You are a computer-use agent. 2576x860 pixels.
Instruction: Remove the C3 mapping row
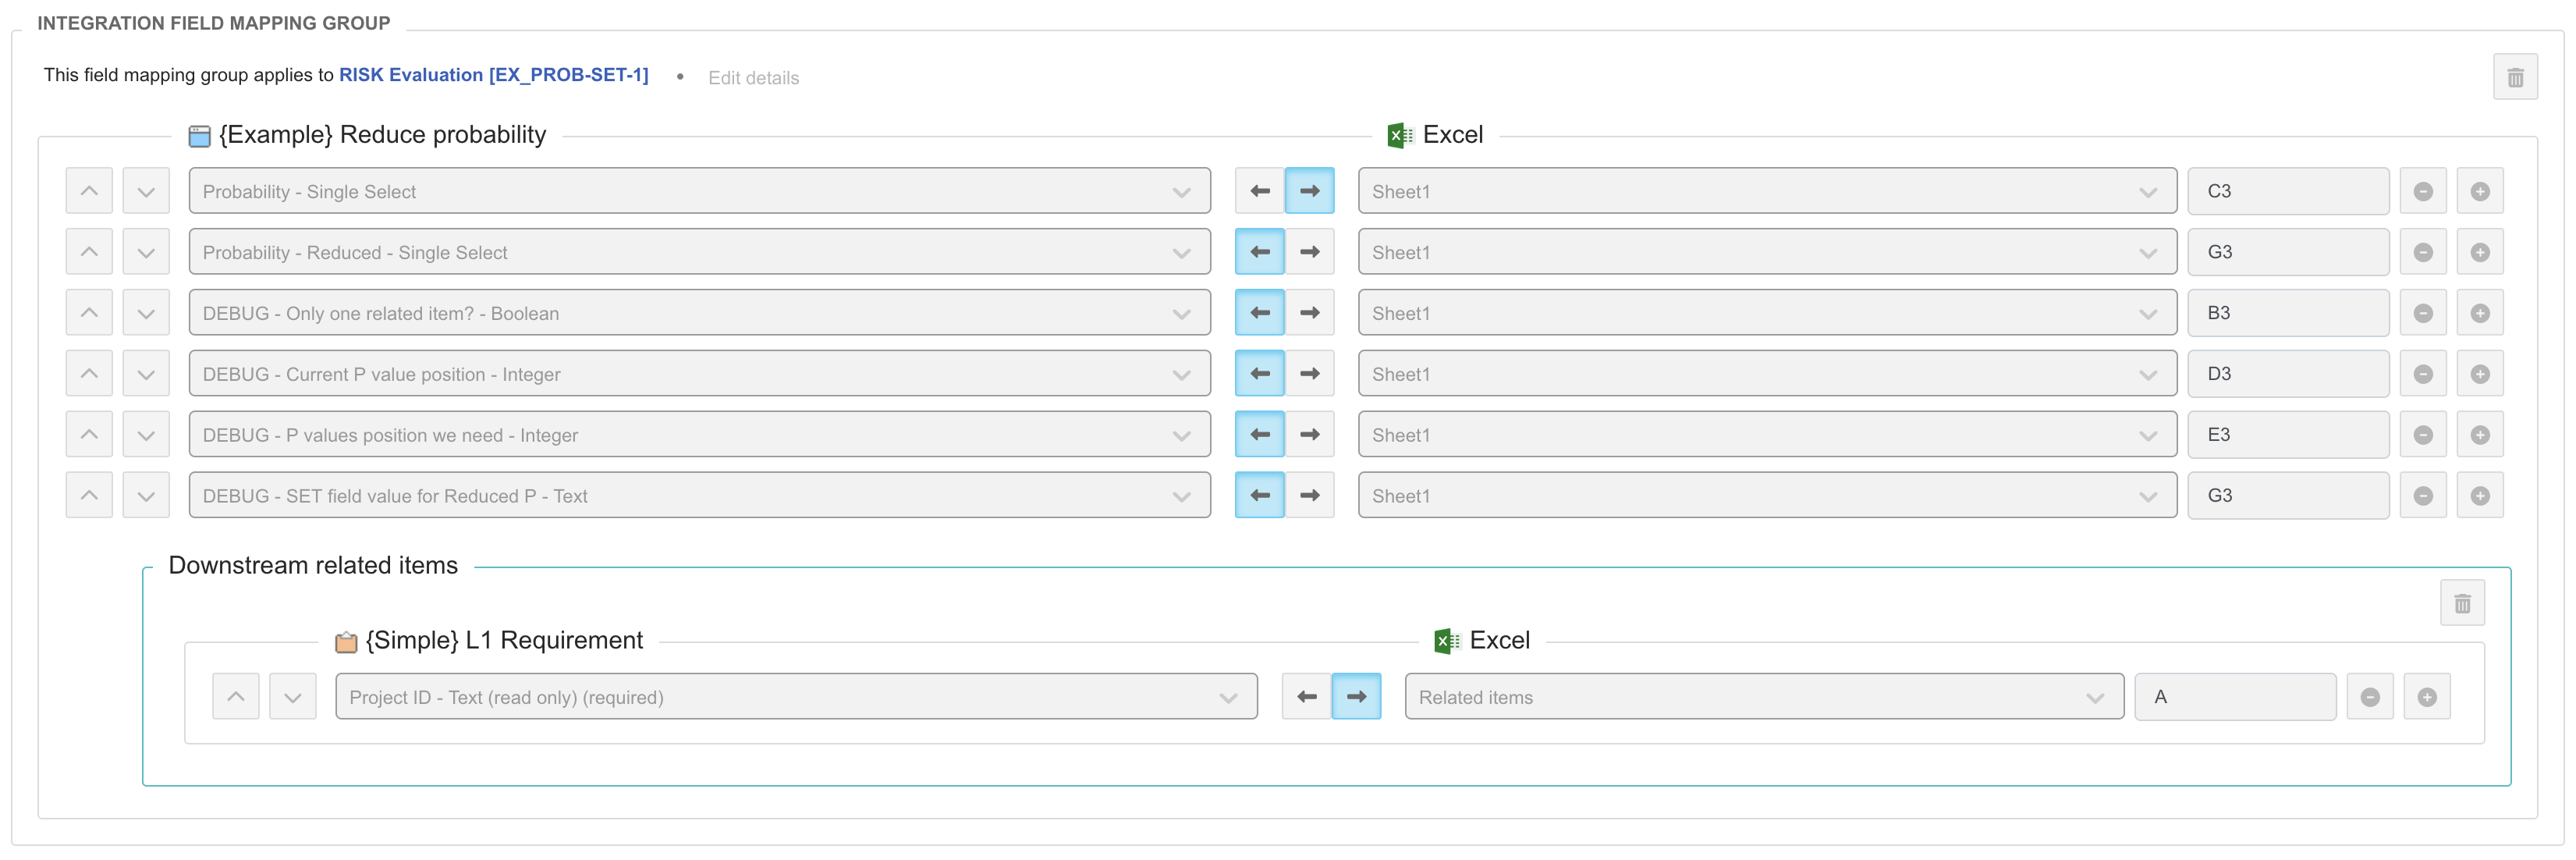coord(2423,191)
